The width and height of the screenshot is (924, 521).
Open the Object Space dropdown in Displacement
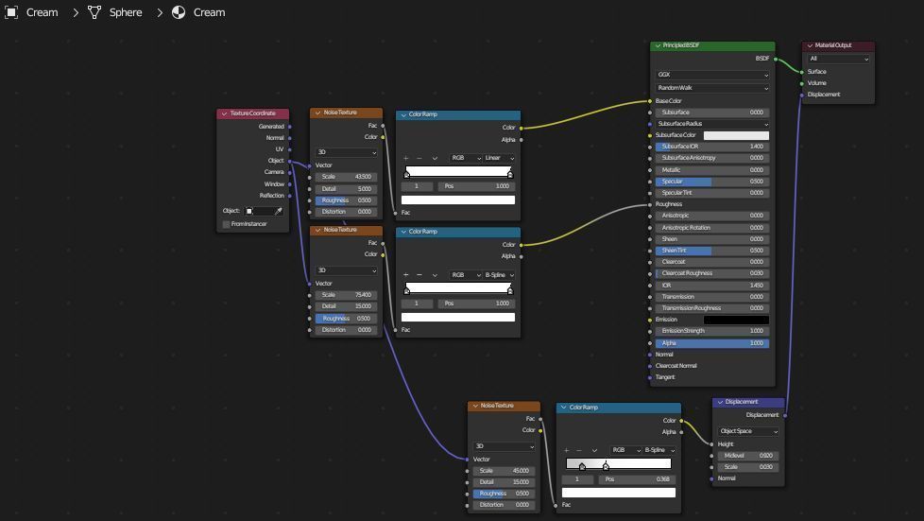pyautogui.click(x=748, y=431)
